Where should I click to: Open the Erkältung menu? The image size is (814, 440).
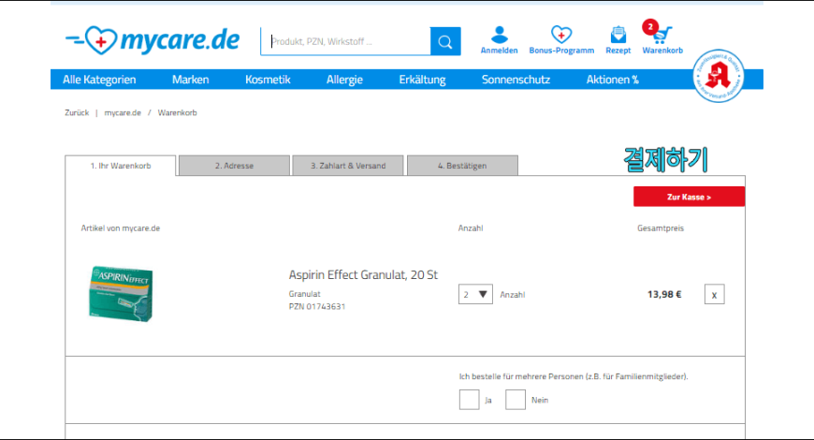pyautogui.click(x=422, y=80)
